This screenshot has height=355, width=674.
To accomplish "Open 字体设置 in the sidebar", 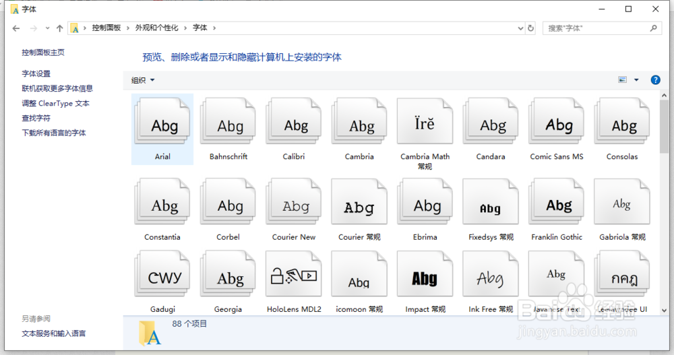I will click(36, 73).
